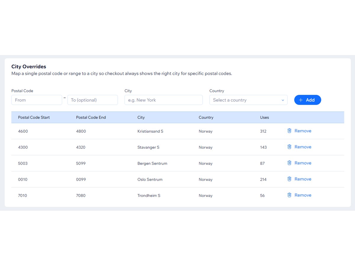Open the Select a country dropdown
The height and width of the screenshot is (266, 355).
point(245,100)
